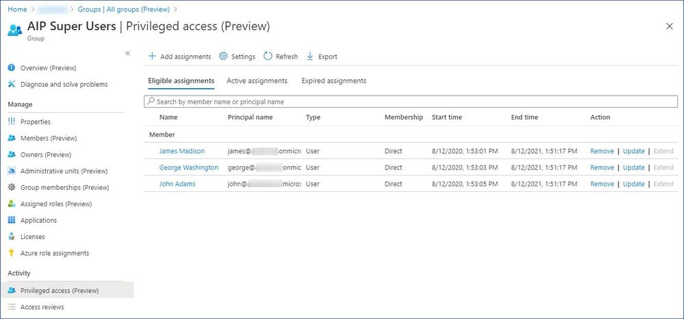Click the Properties sliders icon
The width and height of the screenshot is (684, 319).
tap(12, 122)
